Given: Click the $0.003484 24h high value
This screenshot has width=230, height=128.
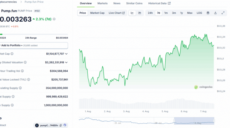Looking at the screenshot, I should [62, 38].
